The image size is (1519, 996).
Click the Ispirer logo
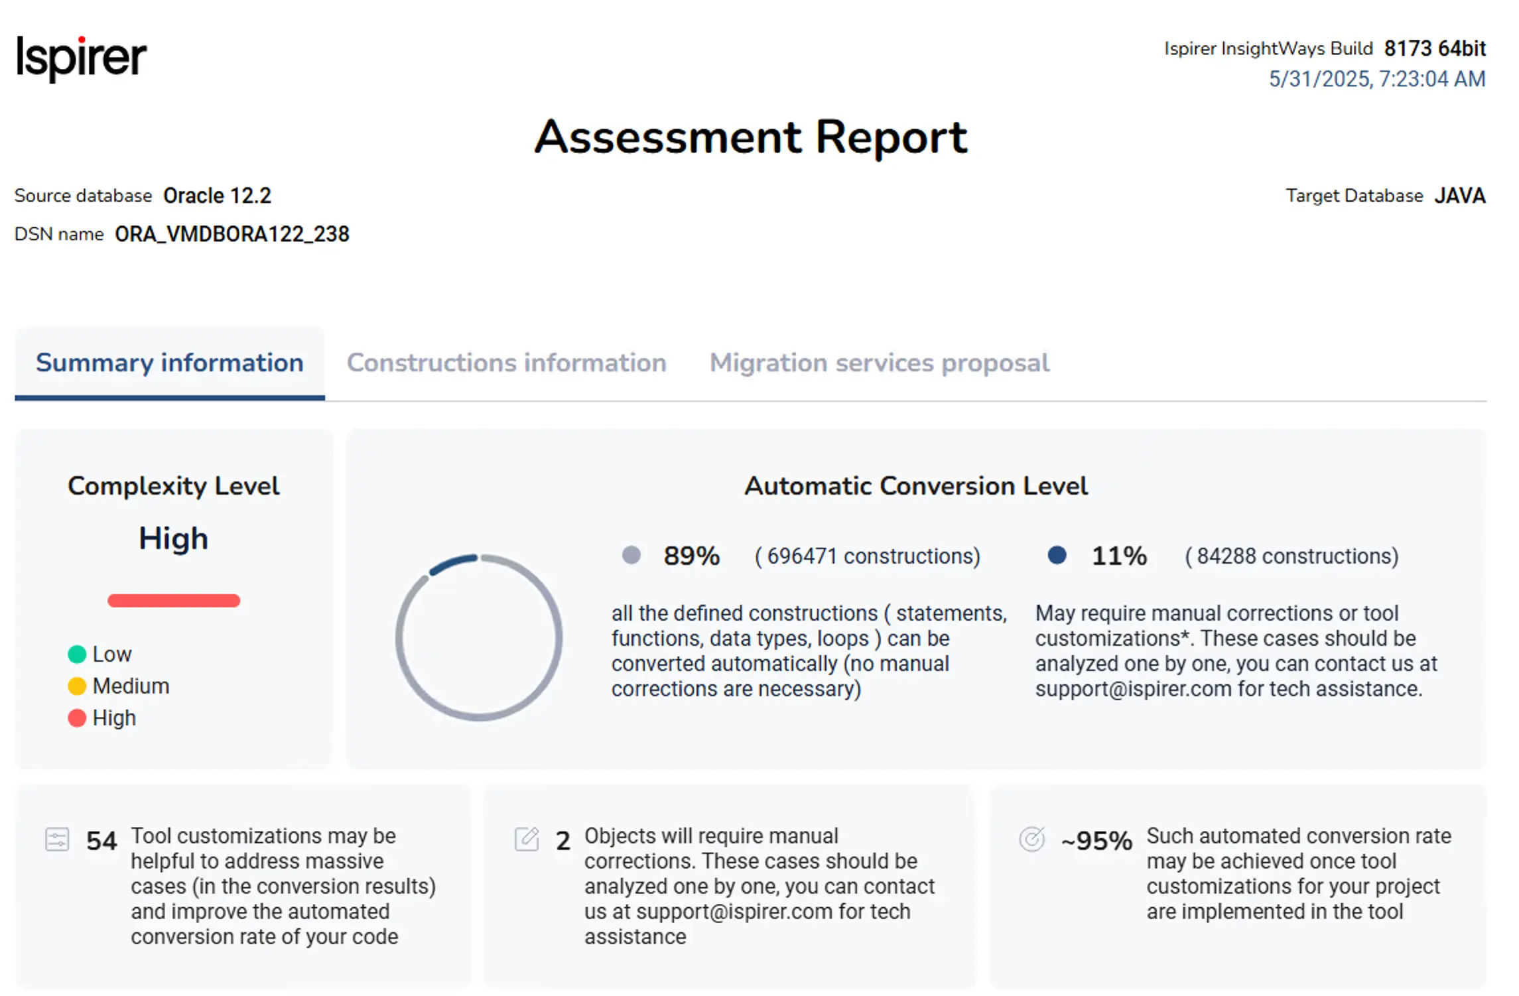tap(81, 58)
